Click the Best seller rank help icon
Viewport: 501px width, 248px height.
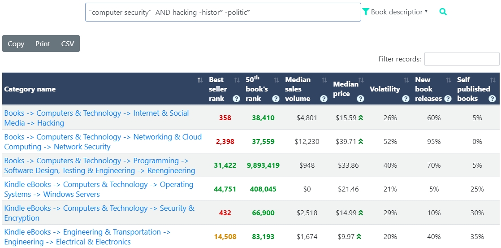(x=236, y=99)
